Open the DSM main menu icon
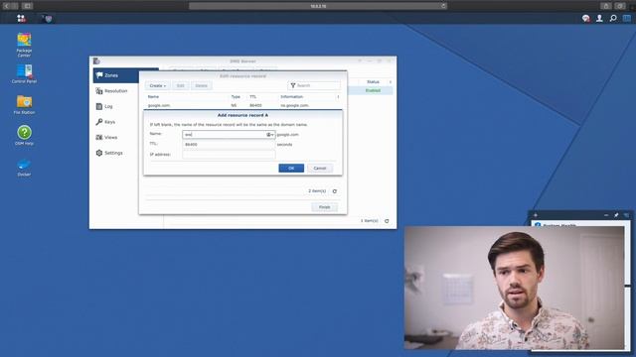636x357 pixels. pos(21,18)
